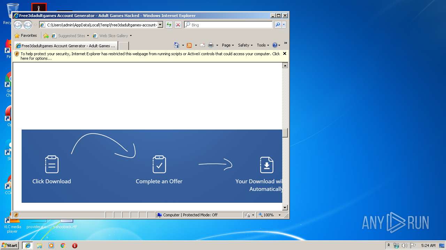Click the red Opera-style taskbar icon
Viewport: 446px width, 250px height.
(75, 245)
